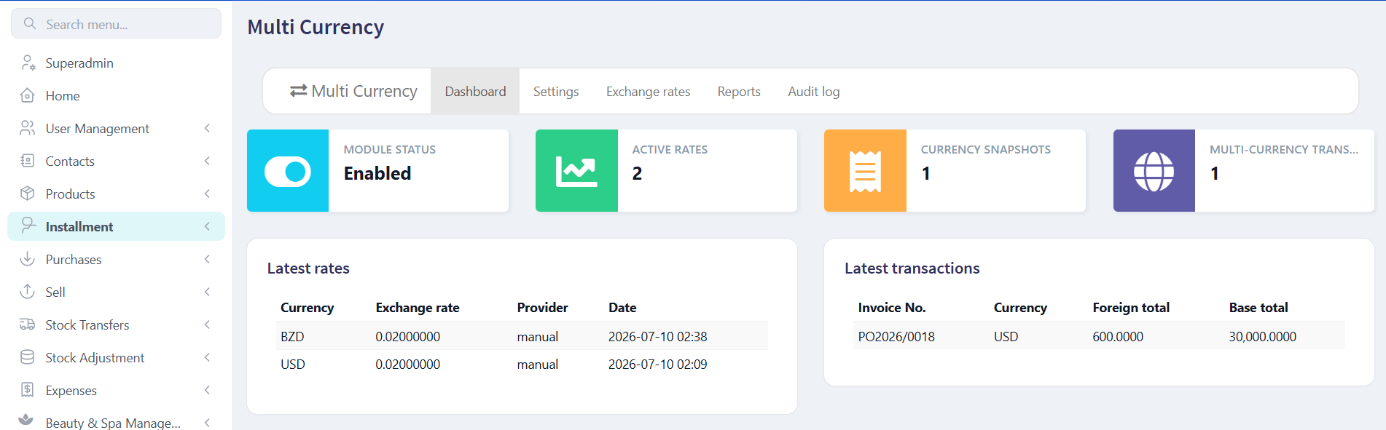The image size is (1386, 430).
Task: Expand the User Management submenu chevron
Action: 207,128
